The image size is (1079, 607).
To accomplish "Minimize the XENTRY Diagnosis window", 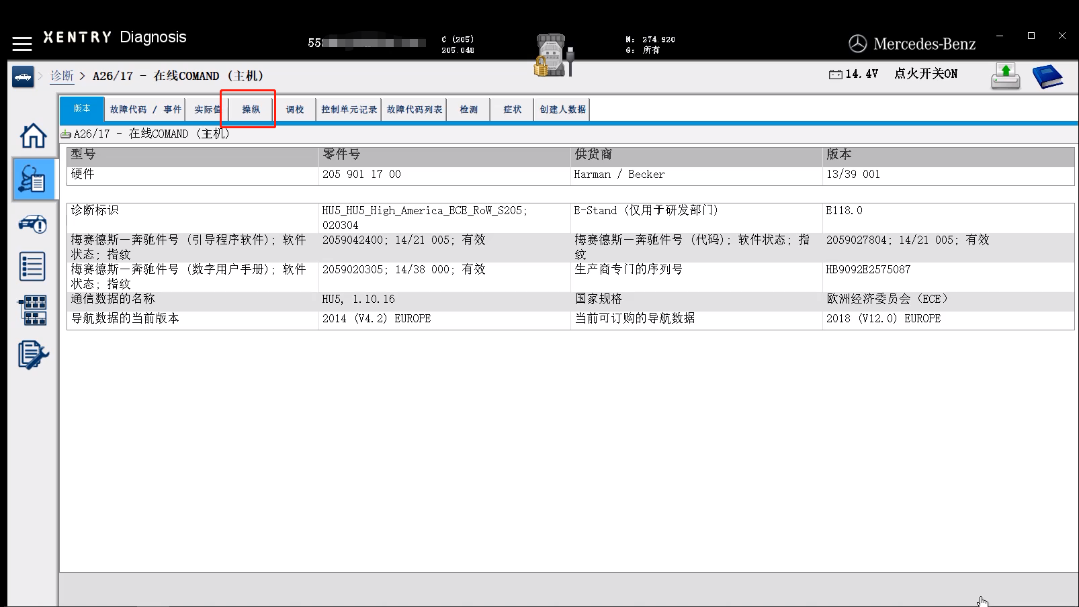I will 1000,36.
